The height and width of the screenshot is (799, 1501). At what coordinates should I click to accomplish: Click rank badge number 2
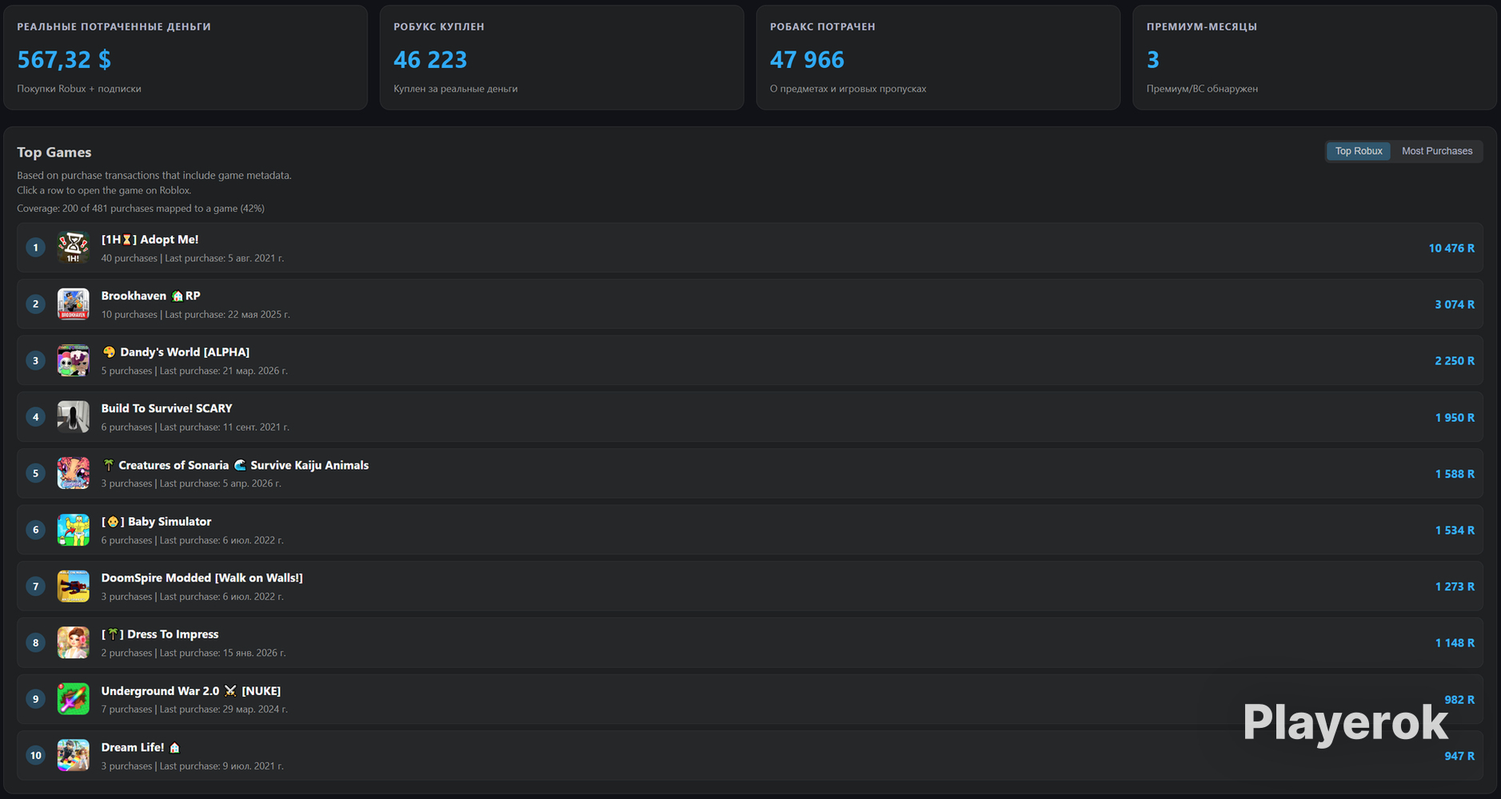(35, 304)
